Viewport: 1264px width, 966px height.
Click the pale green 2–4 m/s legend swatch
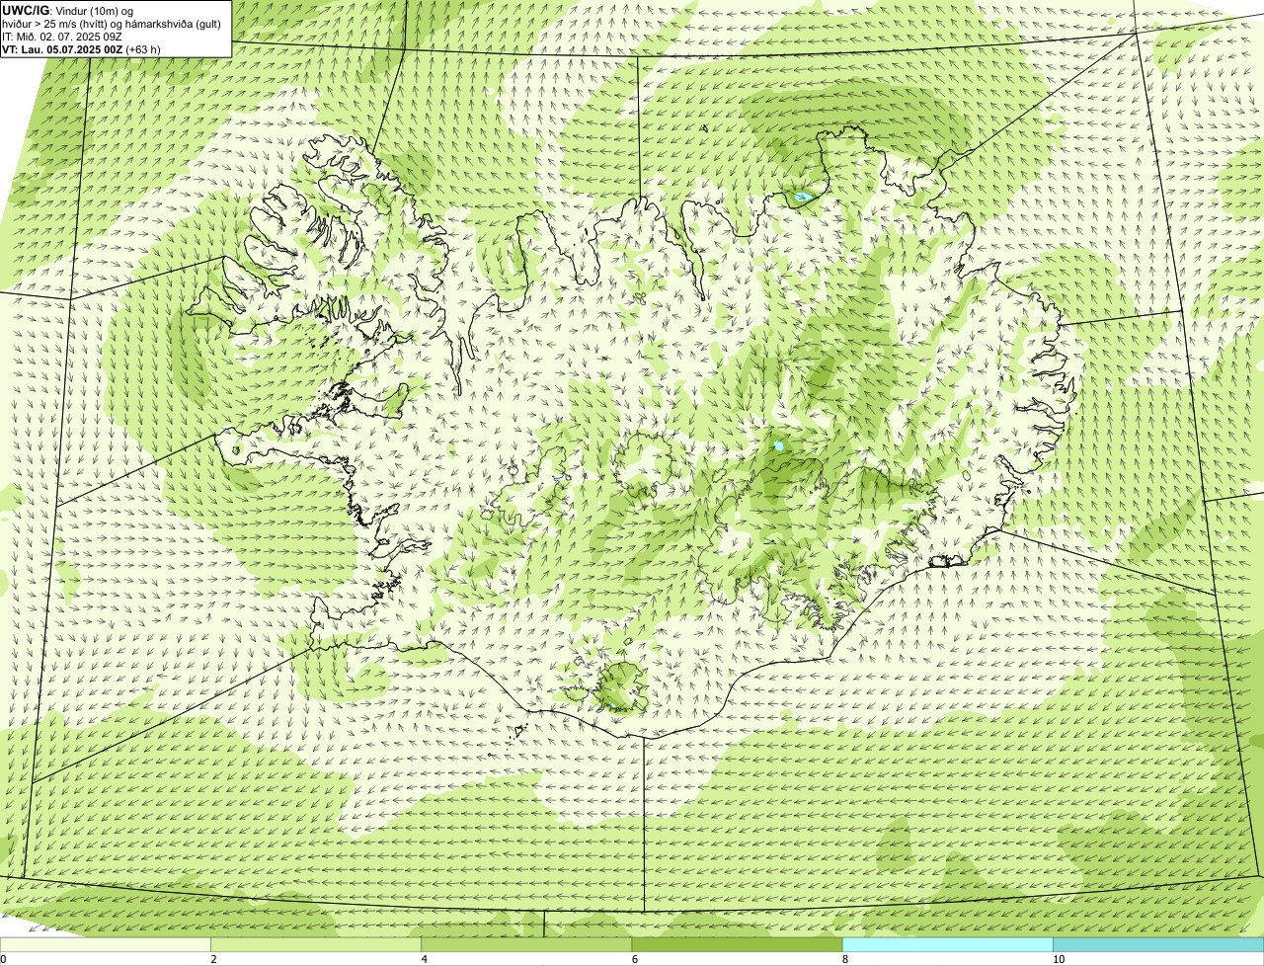[x=316, y=944]
